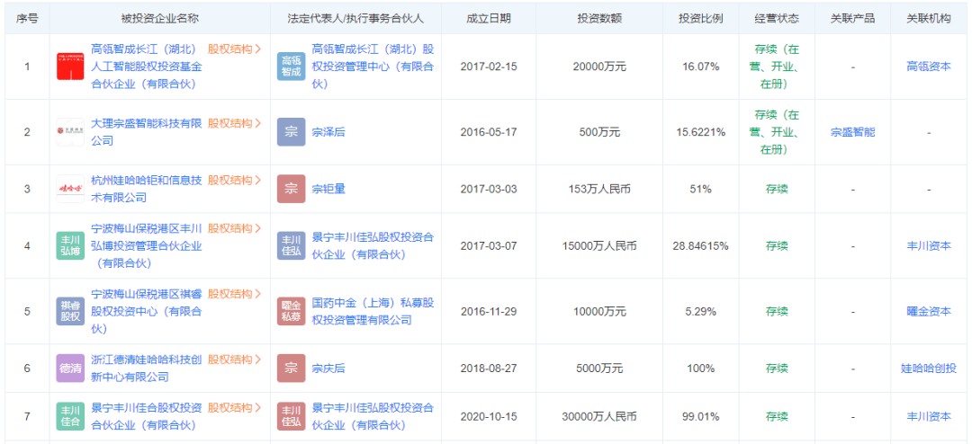
Task: Click the 大理宗盛智能科技 company logo
Action: click(x=70, y=132)
